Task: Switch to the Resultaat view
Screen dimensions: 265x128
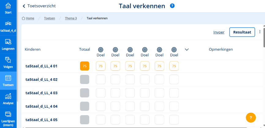Action: (x=242, y=32)
